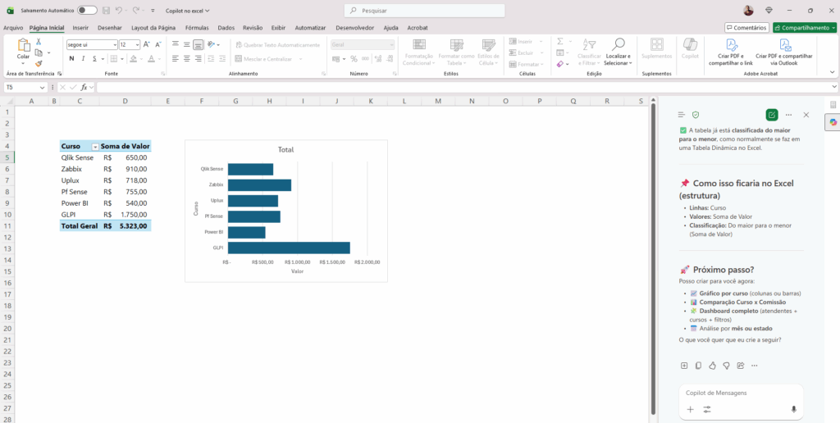
Task: Toggle the Salvamento Automático switch
Action: [87, 11]
